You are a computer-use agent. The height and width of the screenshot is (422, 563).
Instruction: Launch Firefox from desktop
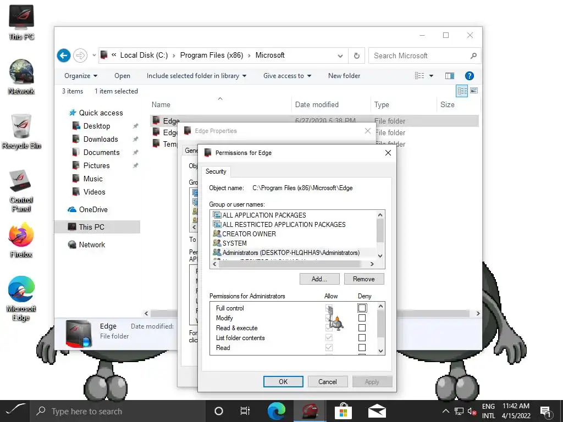tap(21, 240)
